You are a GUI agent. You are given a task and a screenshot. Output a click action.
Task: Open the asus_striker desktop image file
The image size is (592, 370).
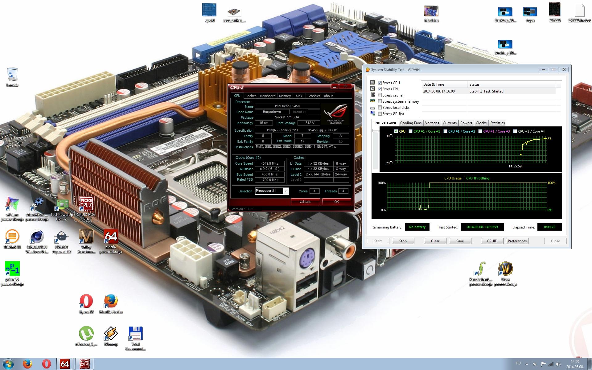coord(234,14)
